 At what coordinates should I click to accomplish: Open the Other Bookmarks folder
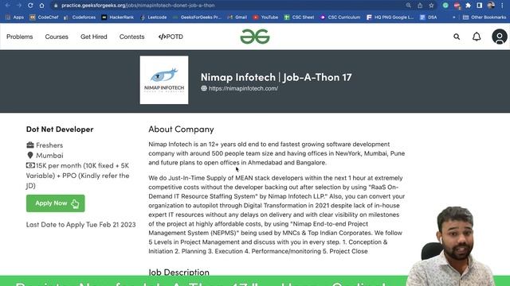484,17
